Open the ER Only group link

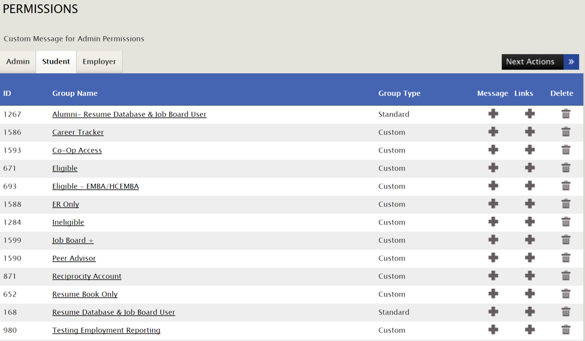[x=65, y=204]
